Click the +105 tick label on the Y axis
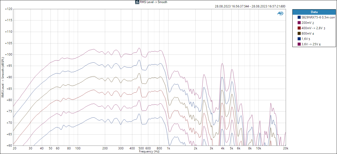Screen dimensions: 337x154 (x=8, y=43)
